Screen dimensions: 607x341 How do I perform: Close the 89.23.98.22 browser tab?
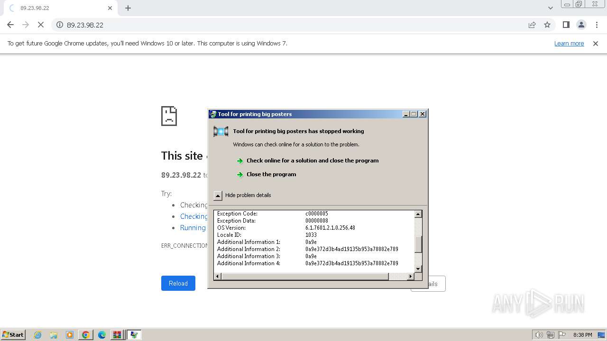[110, 8]
